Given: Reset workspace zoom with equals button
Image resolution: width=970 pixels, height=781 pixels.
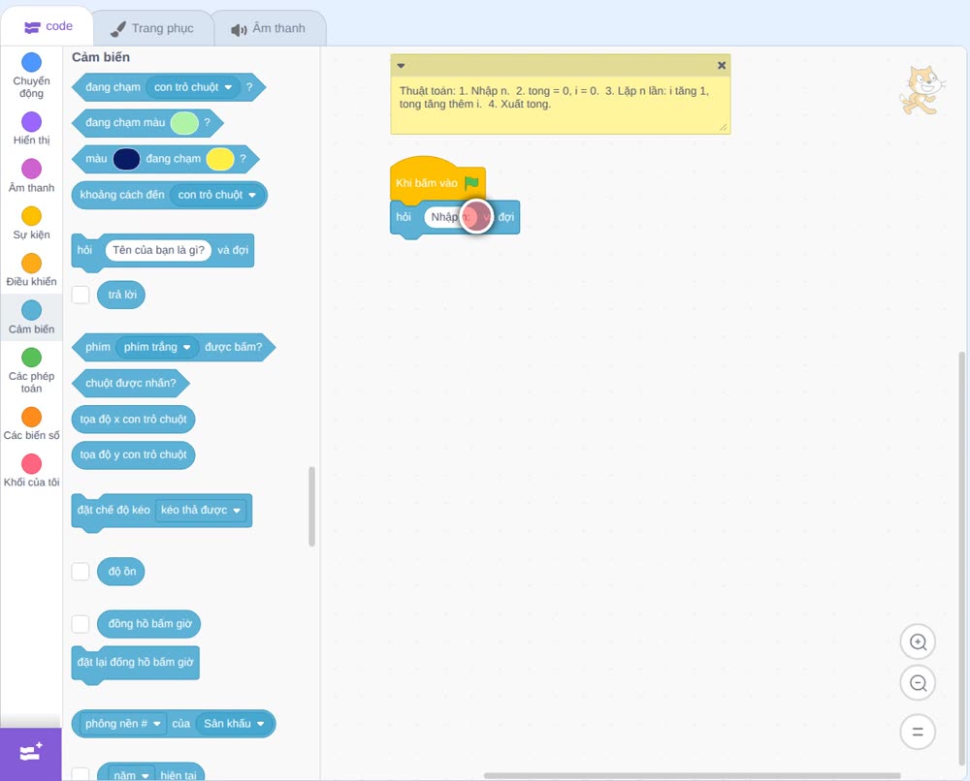Looking at the screenshot, I should click(918, 733).
